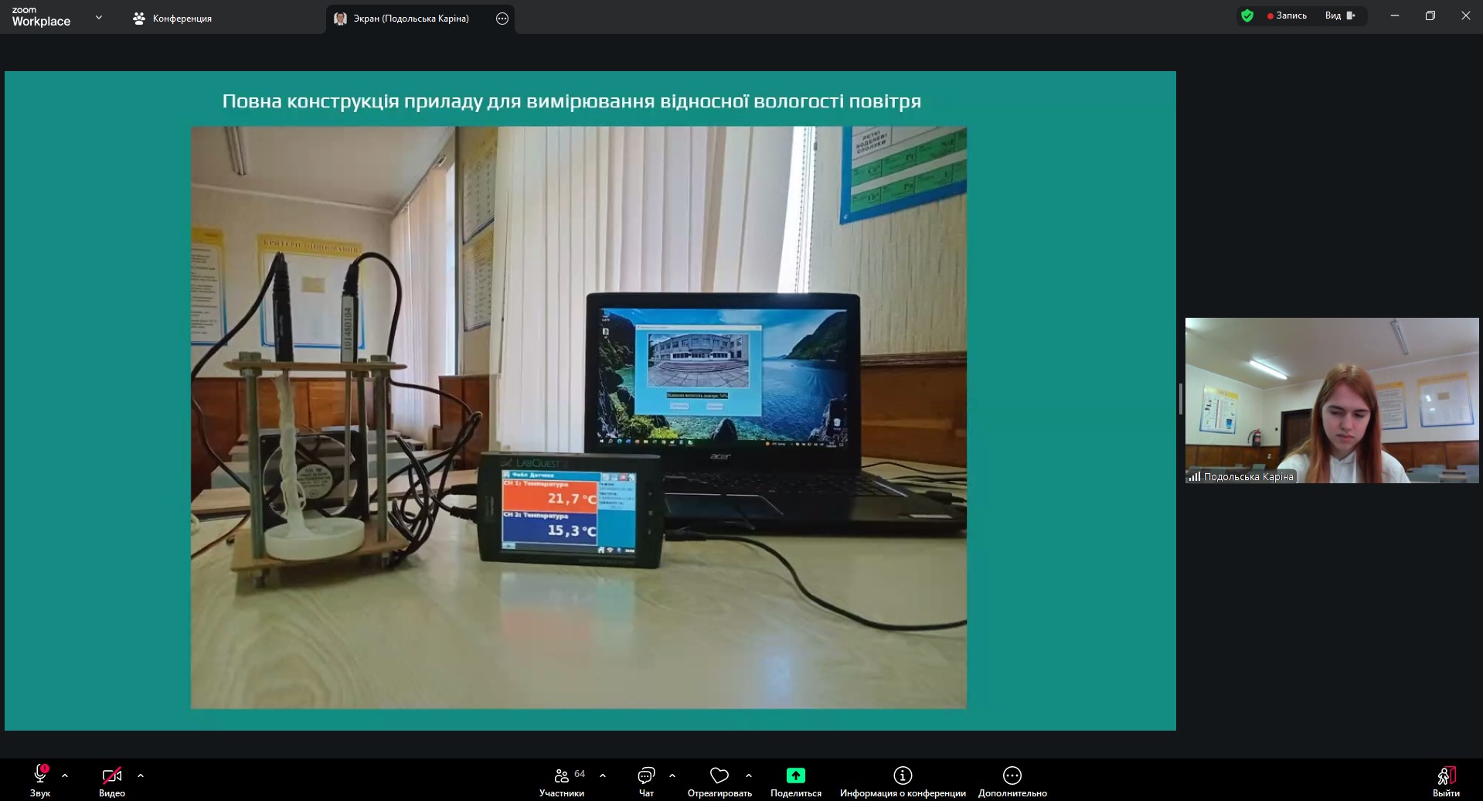Open the Участники participants panel
The image size is (1483, 801).
(562, 780)
